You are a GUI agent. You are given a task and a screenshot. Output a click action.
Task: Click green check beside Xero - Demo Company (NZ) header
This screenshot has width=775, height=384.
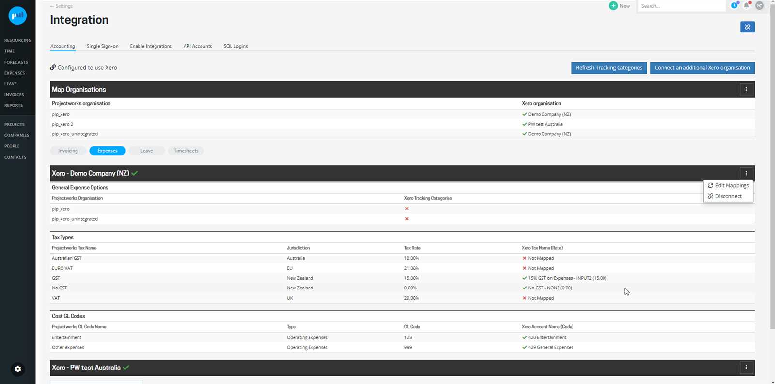click(135, 173)
